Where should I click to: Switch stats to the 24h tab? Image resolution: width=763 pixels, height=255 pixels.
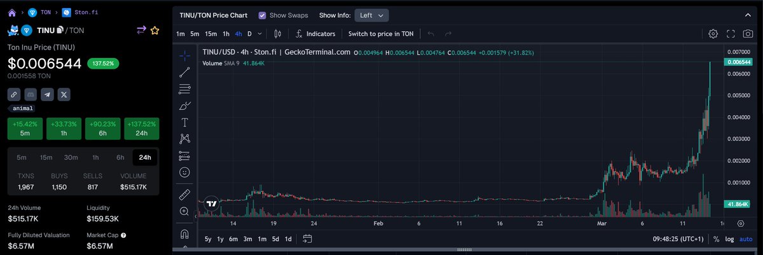tap(144, 157)
